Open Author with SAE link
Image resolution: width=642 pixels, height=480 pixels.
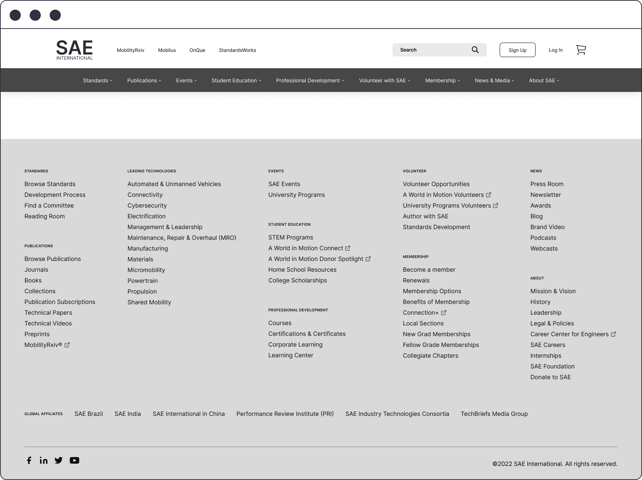click(x=426, y=216)
